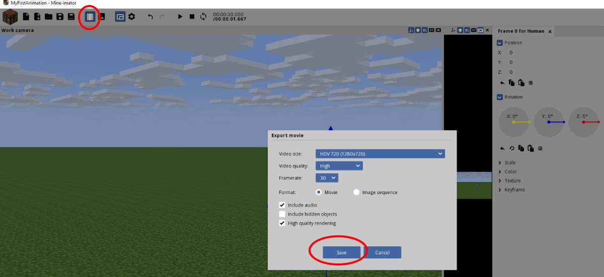Toggle axes icon in second view header
604x277 pixels.
point(454,31)
